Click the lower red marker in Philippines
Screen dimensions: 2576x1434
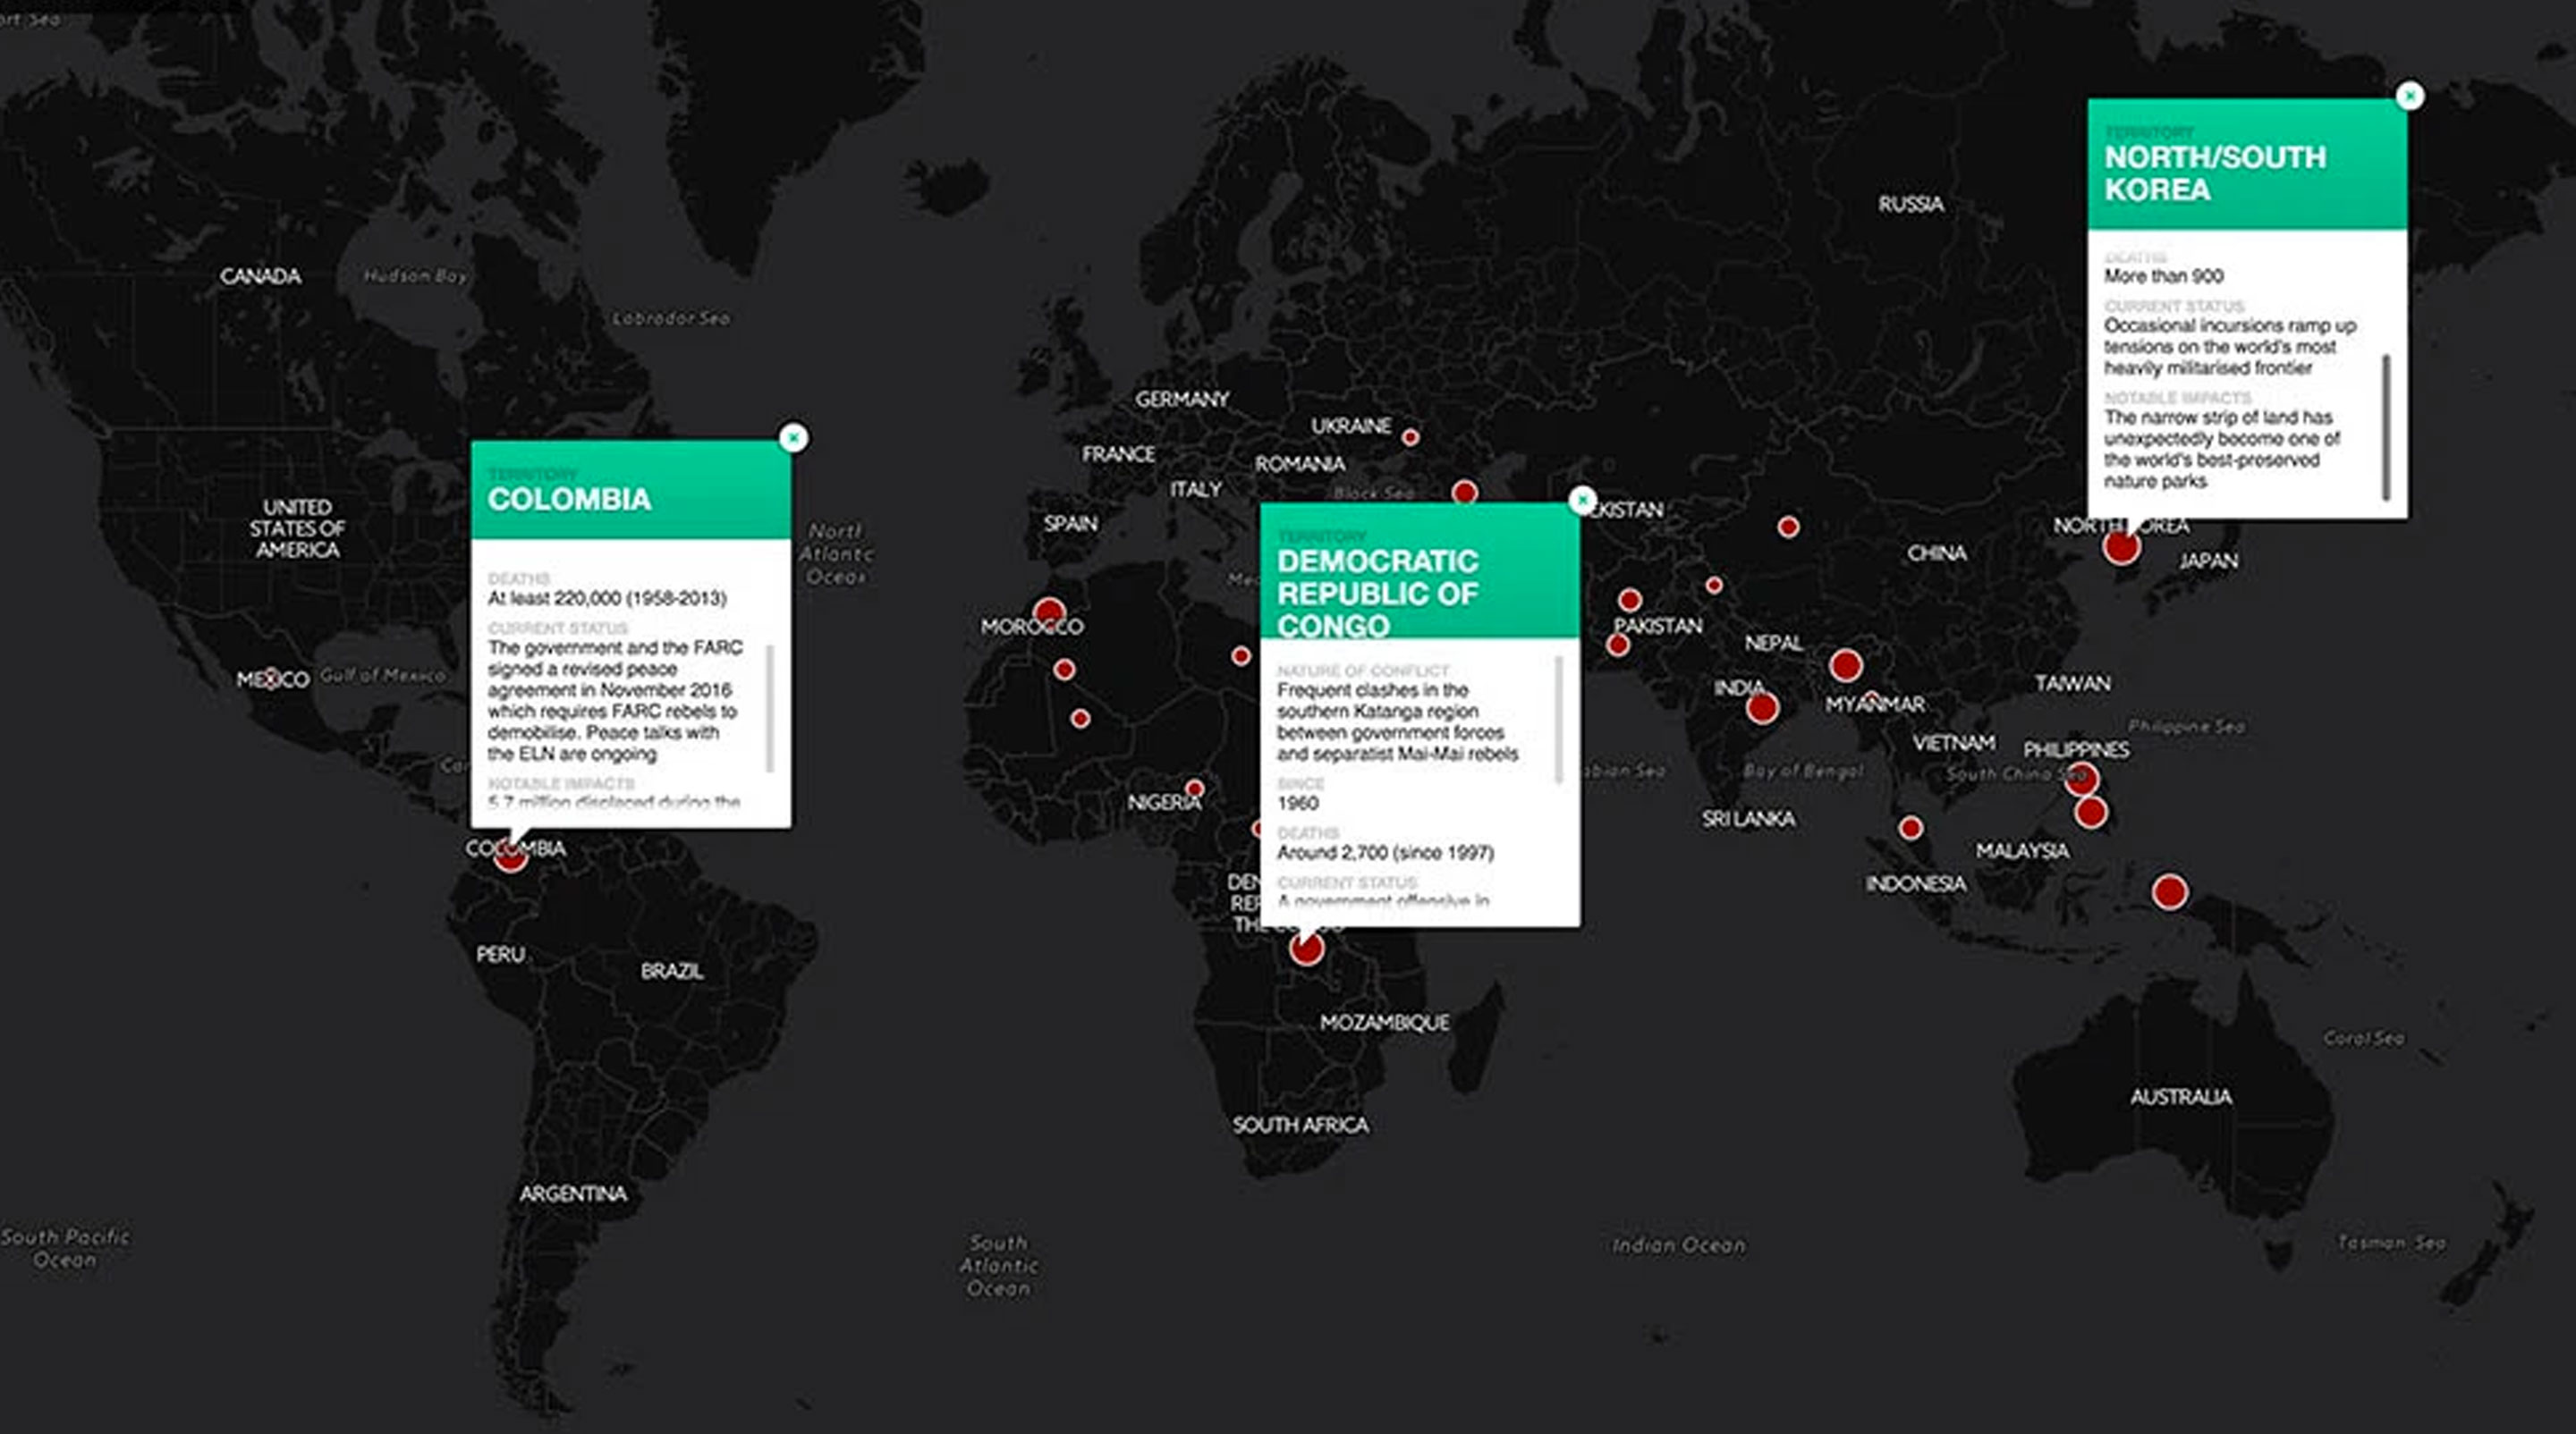(2091, 813)
